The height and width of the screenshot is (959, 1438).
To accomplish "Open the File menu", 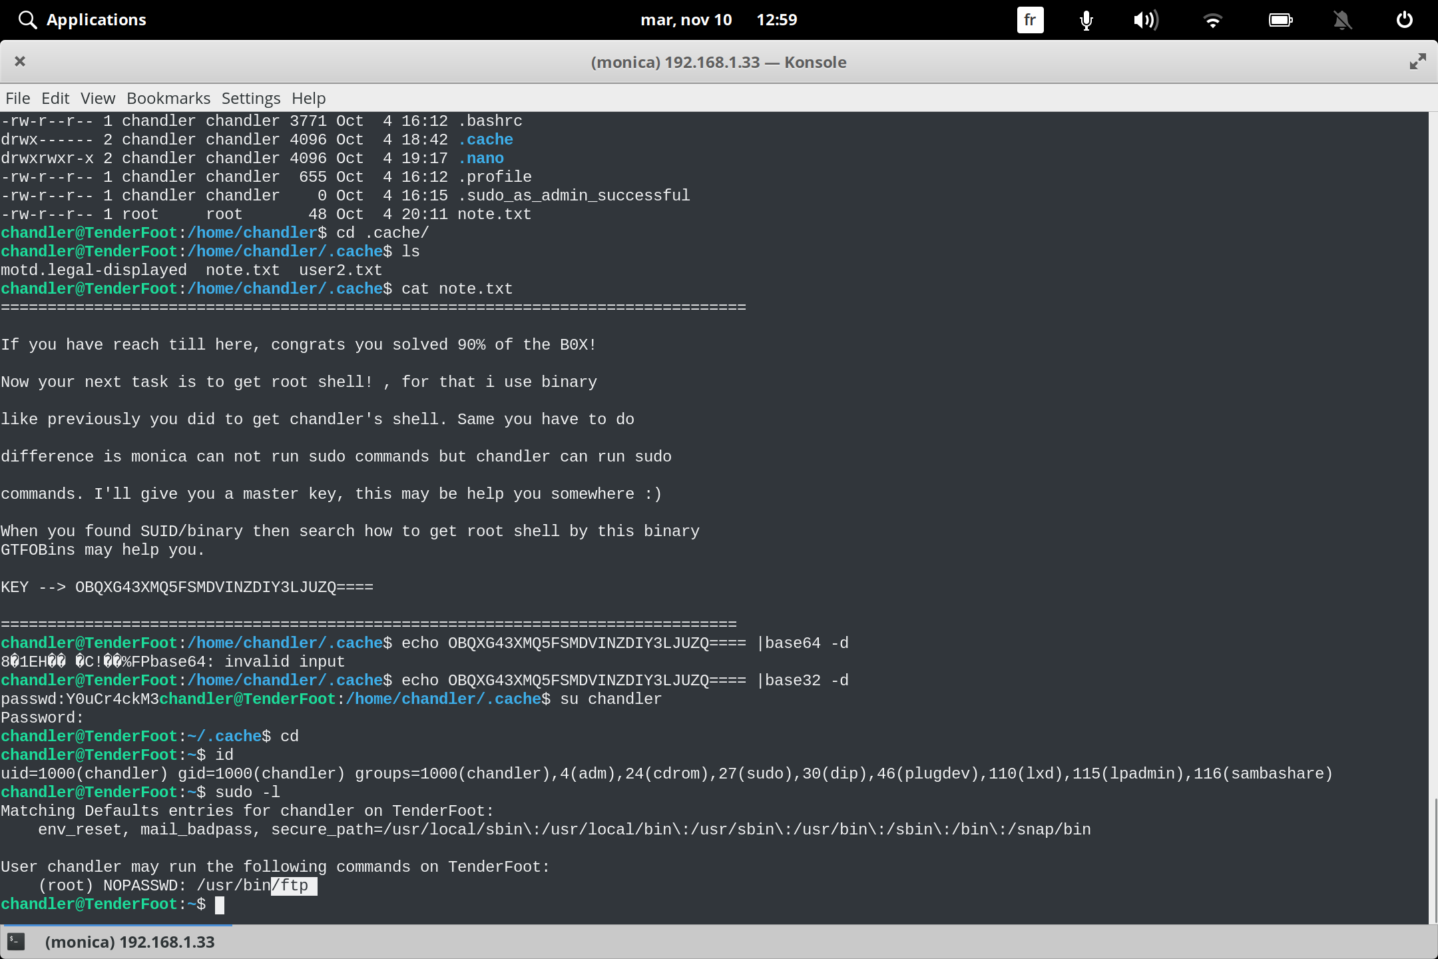I will point(17,98).
